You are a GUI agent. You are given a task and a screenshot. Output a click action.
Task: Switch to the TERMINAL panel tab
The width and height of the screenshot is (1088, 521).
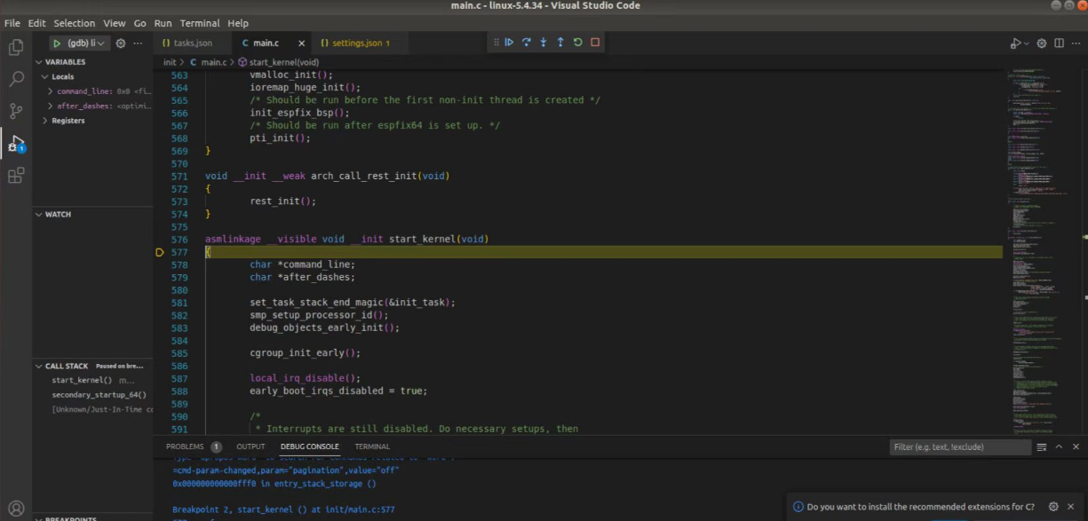[372, 446]
